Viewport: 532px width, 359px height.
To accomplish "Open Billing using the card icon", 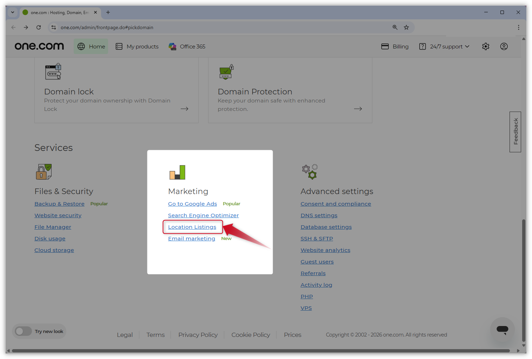I will (x=385, y=46).
